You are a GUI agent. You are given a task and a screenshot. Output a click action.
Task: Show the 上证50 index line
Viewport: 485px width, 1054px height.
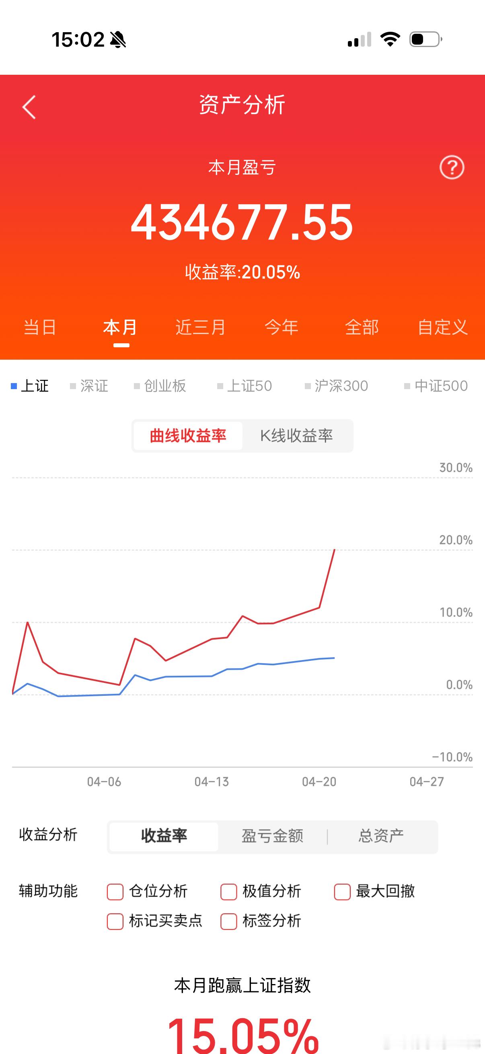coord(245,385)
